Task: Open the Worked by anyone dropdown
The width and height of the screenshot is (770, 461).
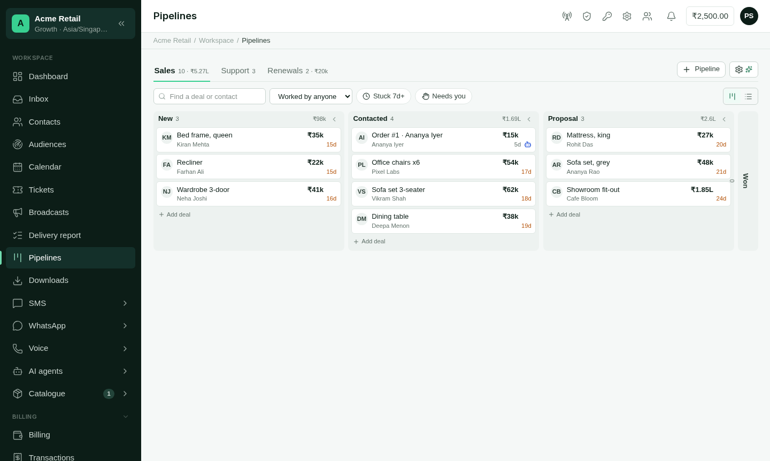Action: (x=311, y=96)
